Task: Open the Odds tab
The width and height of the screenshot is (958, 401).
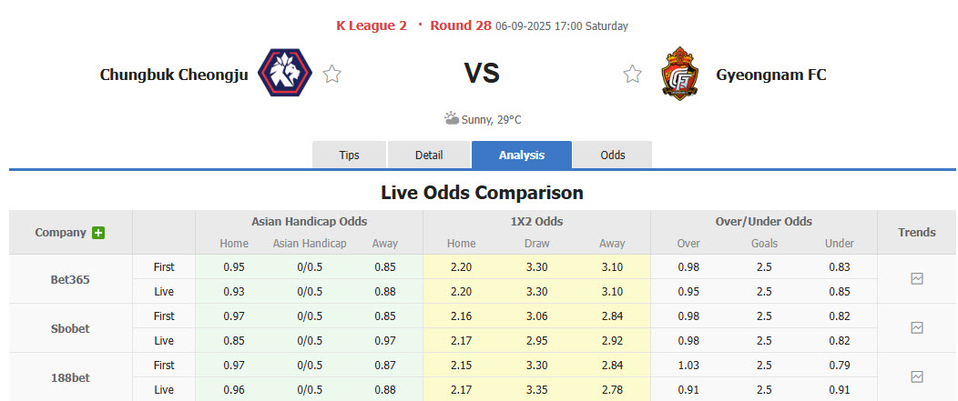Action: [613, 155]
